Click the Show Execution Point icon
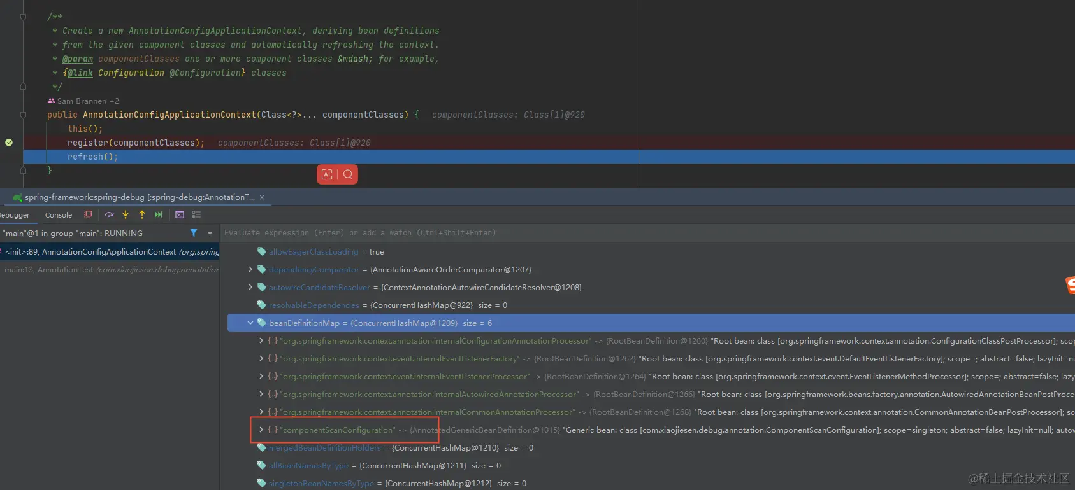Image resolution: width=1075 pixels, height=490 pixels. coord(88,214)
